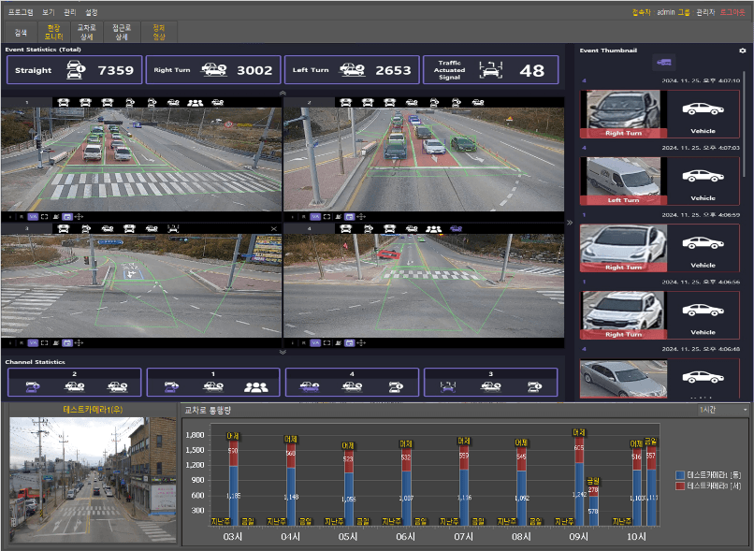The height and width of the screenshot is (551, 754).
Task: Collapse the Event Thumbnail side panel arrow
Action: tap(570, 223)
